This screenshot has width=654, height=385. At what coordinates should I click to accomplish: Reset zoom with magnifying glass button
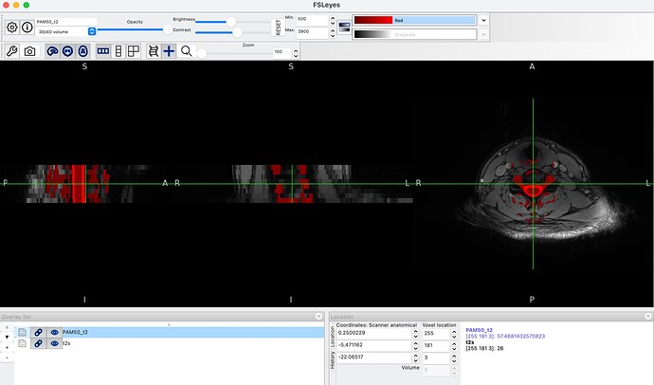click(187, 51)
